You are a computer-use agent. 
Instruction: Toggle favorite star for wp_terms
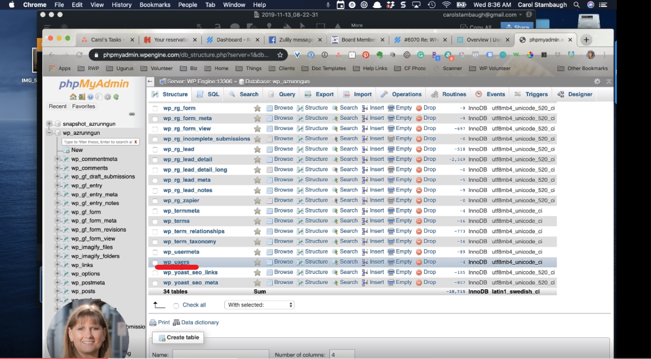click(x=257, y=221)
